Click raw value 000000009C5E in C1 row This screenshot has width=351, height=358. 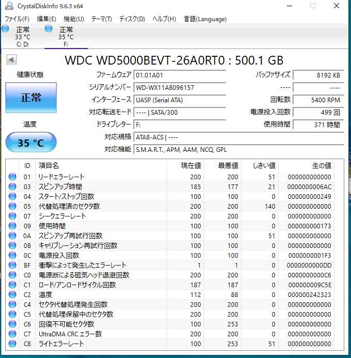click(310, 285)
